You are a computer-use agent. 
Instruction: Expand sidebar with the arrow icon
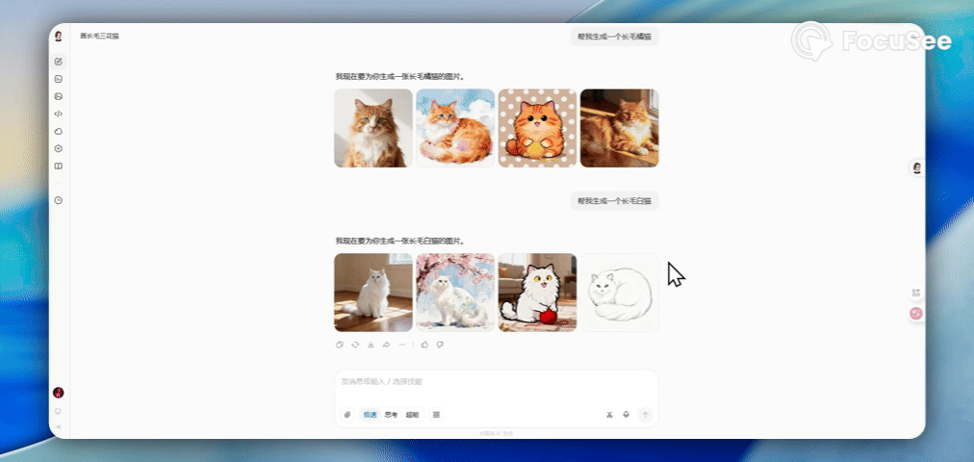59,427
